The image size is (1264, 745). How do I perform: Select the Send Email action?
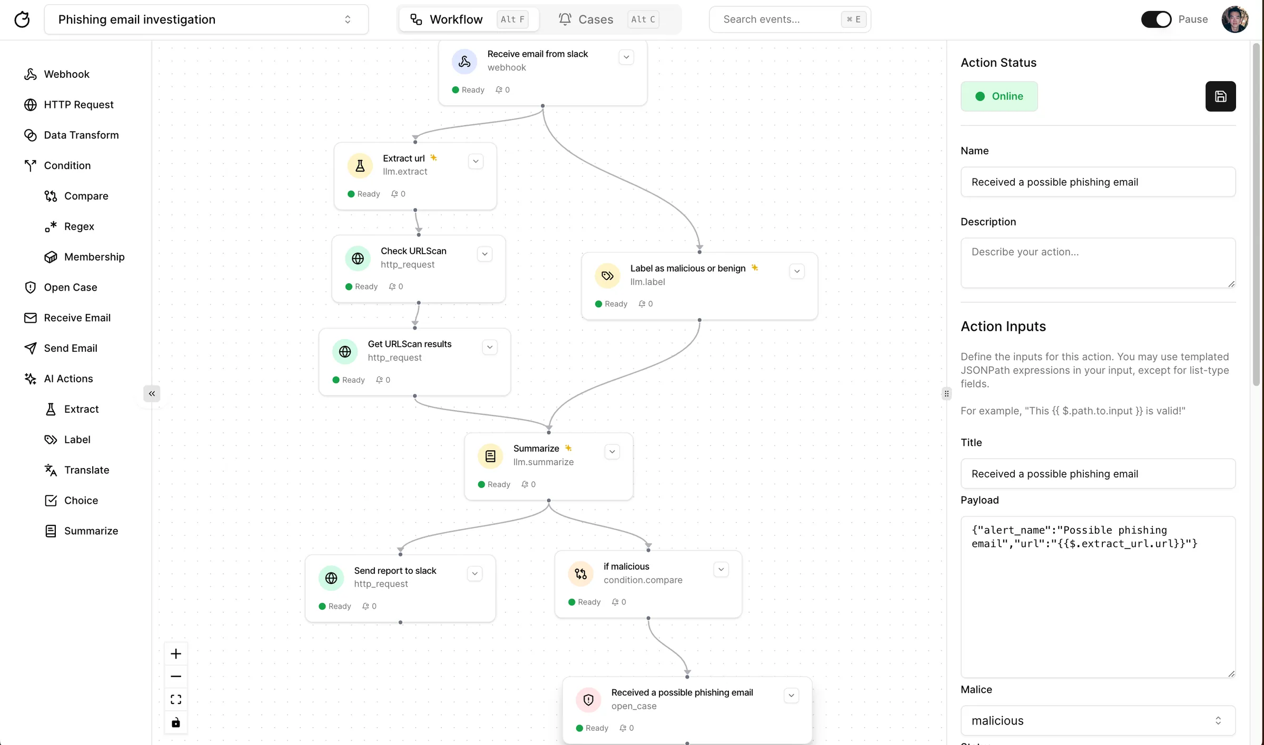[71, 347]
